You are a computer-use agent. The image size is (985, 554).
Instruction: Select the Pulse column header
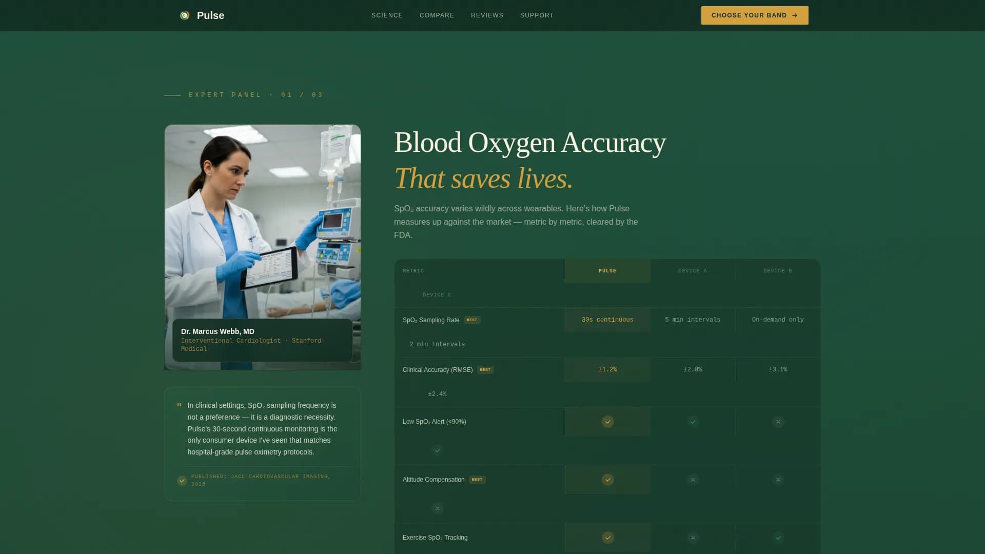pos(607,271)
